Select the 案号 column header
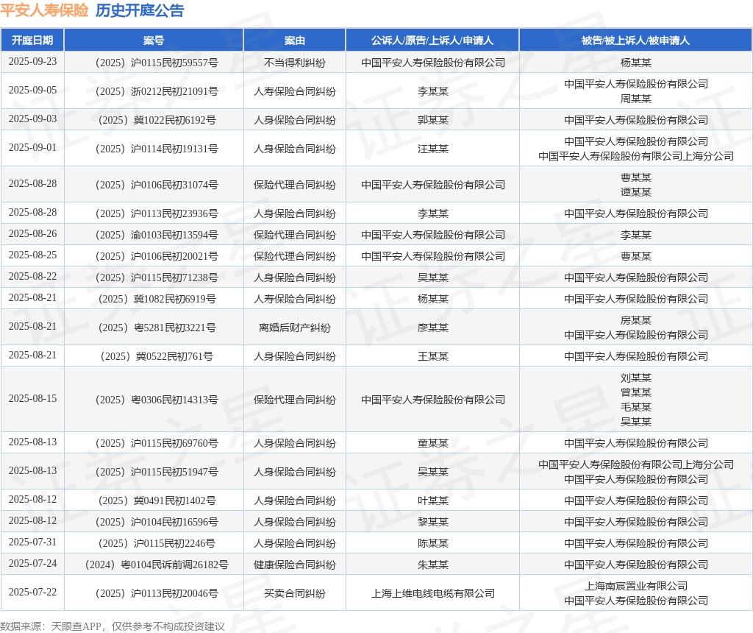Screen dimensions: 753x633 pyautogui.click(x=154, y=40)
